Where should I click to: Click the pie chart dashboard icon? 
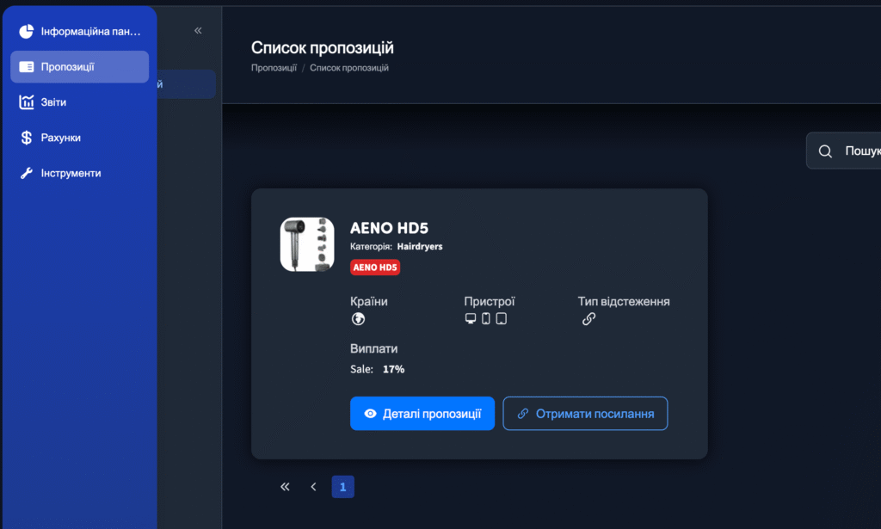pos(27,32)
